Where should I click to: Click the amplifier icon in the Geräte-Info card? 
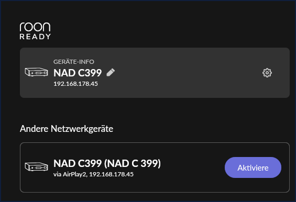(x=37, y=72)
